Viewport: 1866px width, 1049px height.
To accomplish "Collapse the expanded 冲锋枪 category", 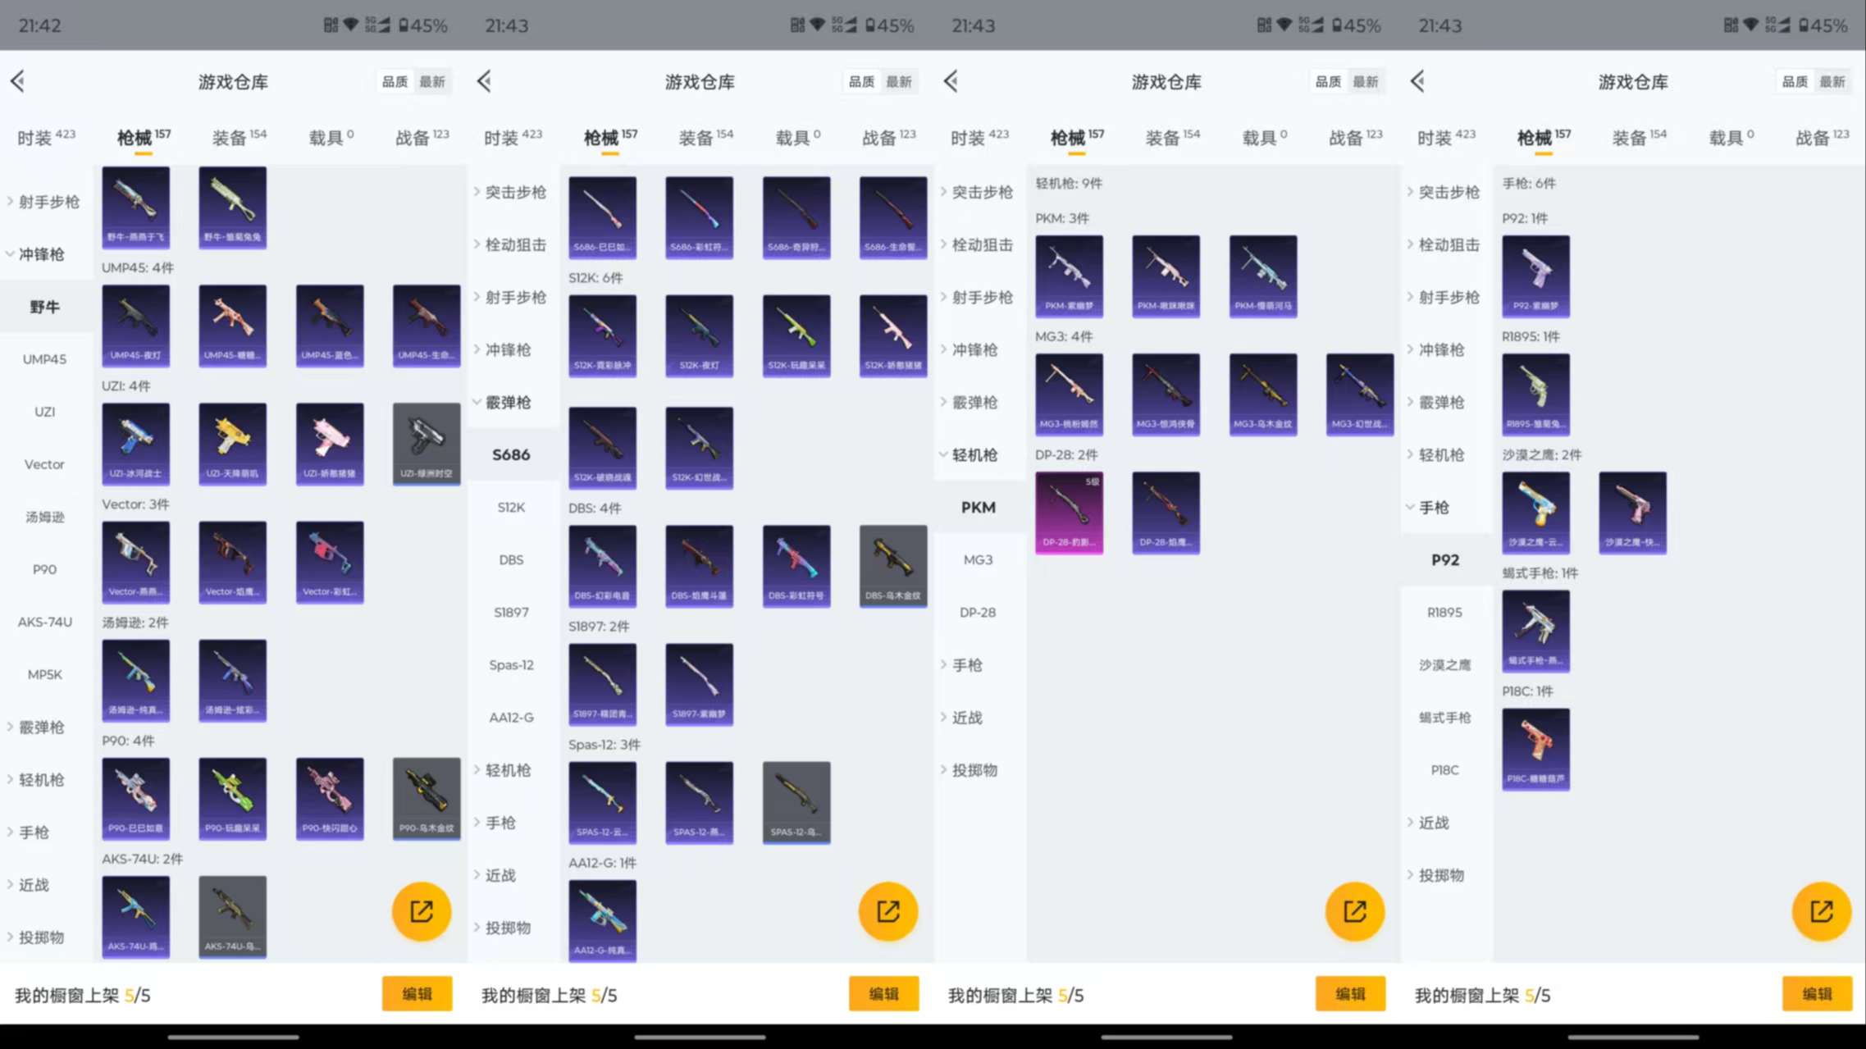I will [x=41, y=254].
